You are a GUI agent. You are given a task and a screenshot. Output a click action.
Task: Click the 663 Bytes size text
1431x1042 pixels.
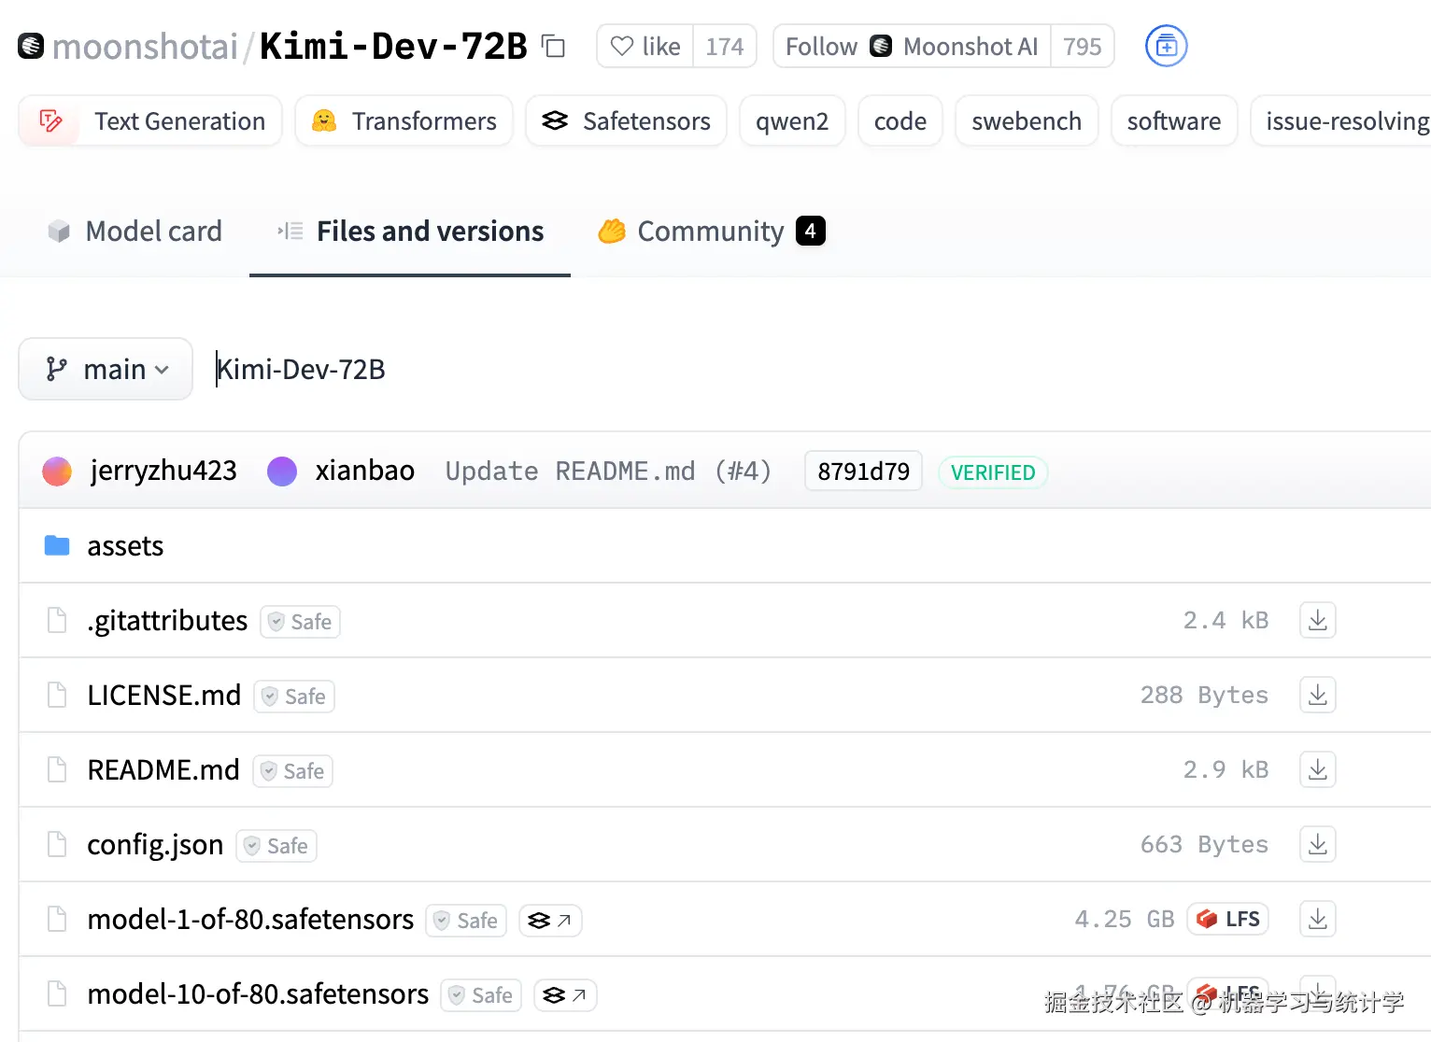[1204, 844]
